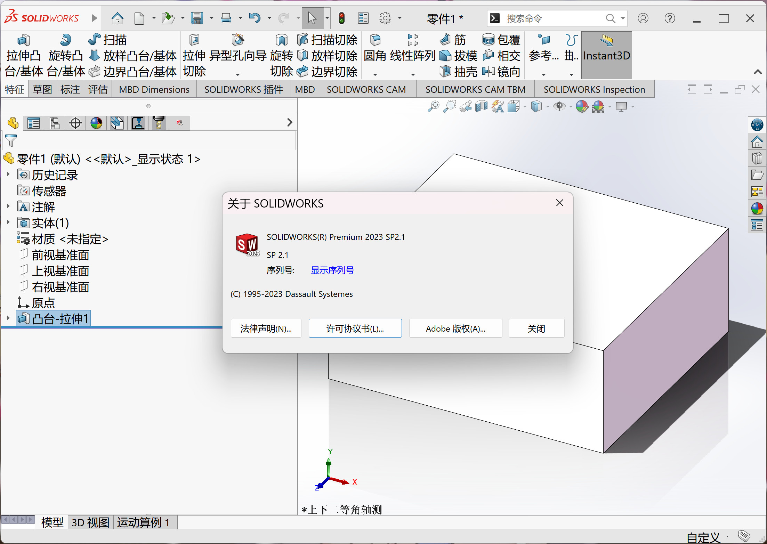The height and width of the screenshot is (544, 767).
Task: Open the Help question mark icon
Action: point(670,18)
